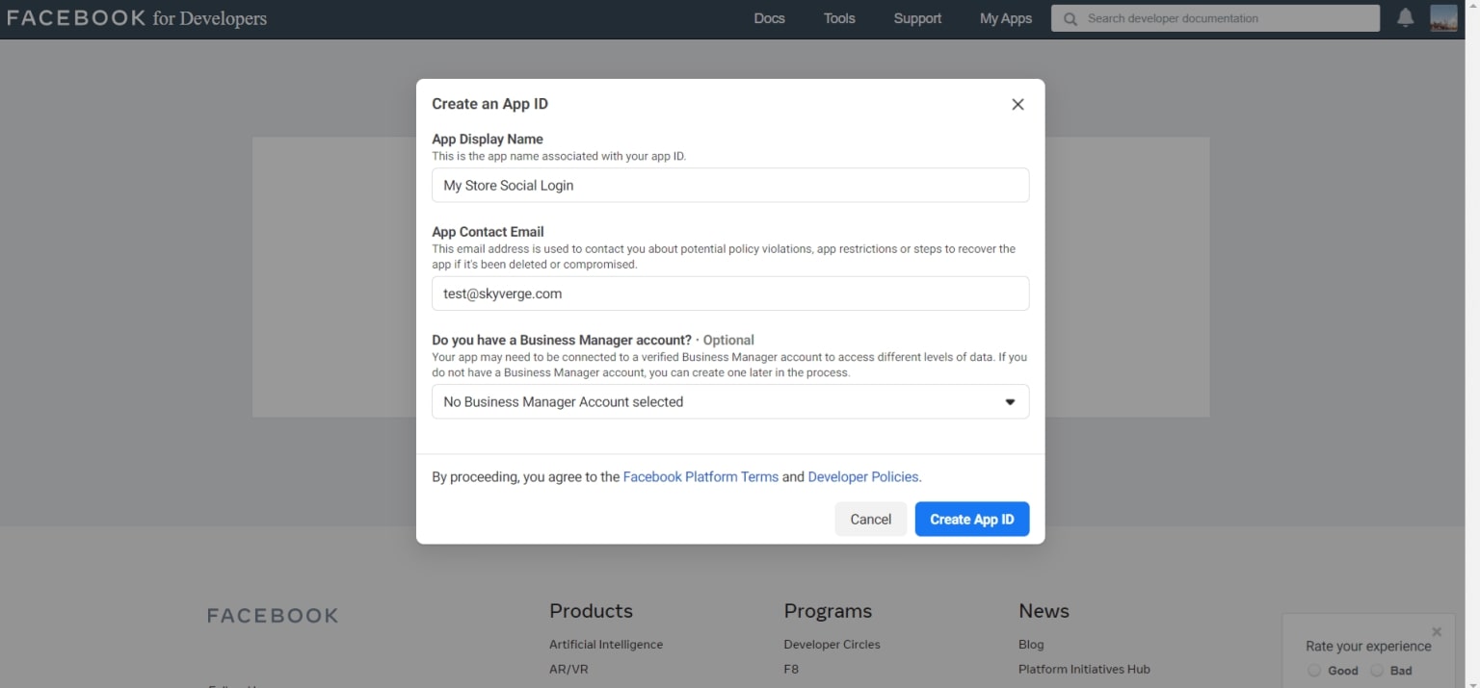Cancel the app creation dialog
This screenshot has width=1480, height=688.
click(x=871, y=519)
